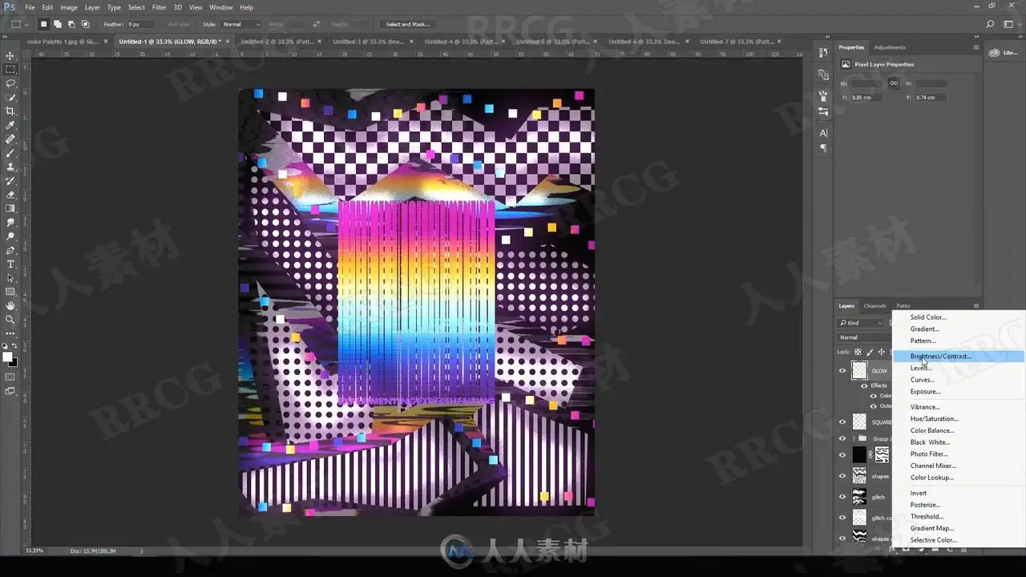Hide the Group 2 layer group

coord(842,438)
